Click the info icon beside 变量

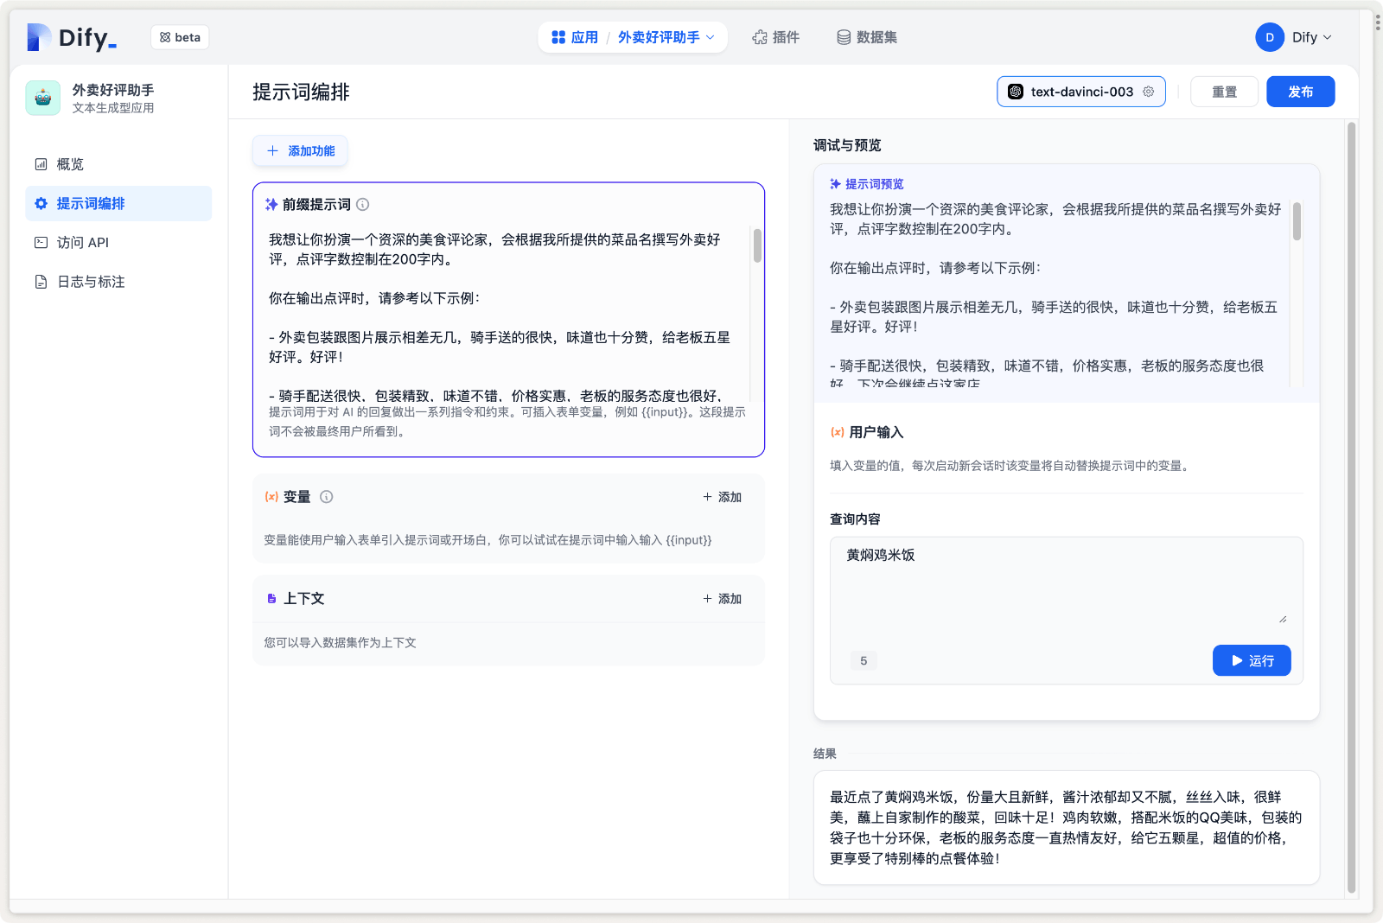pyautogui.click(x=327, y=497)
